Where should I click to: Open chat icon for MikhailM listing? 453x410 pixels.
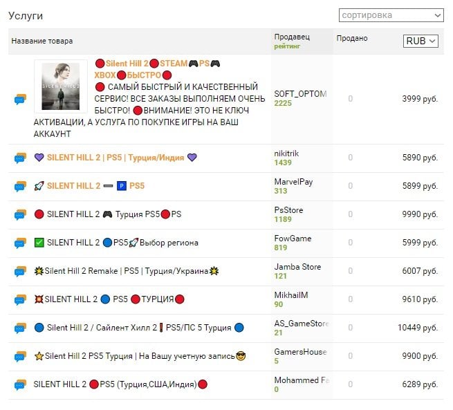[20, 299]
